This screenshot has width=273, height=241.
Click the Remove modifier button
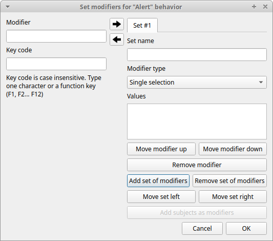pyautogui.click(x=197, y=165)
